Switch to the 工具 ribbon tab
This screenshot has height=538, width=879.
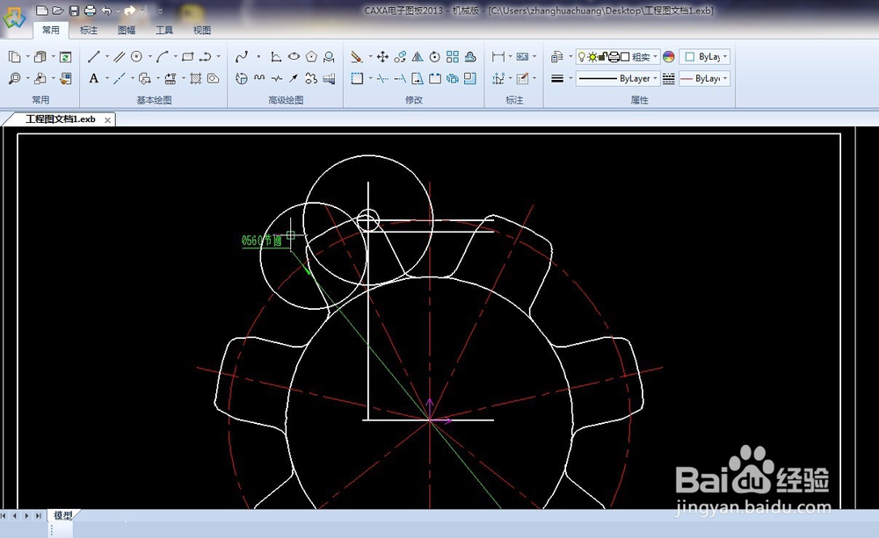tap(164, 30)
